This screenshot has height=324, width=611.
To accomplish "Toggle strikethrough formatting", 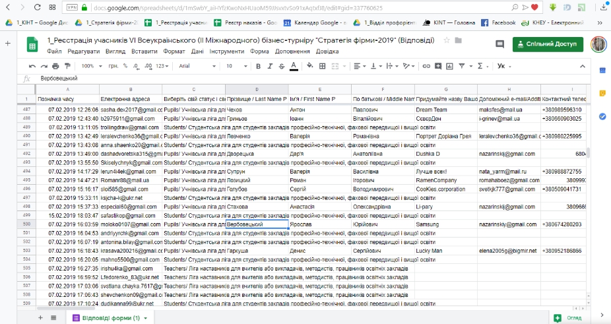I will tap(281, 66).
